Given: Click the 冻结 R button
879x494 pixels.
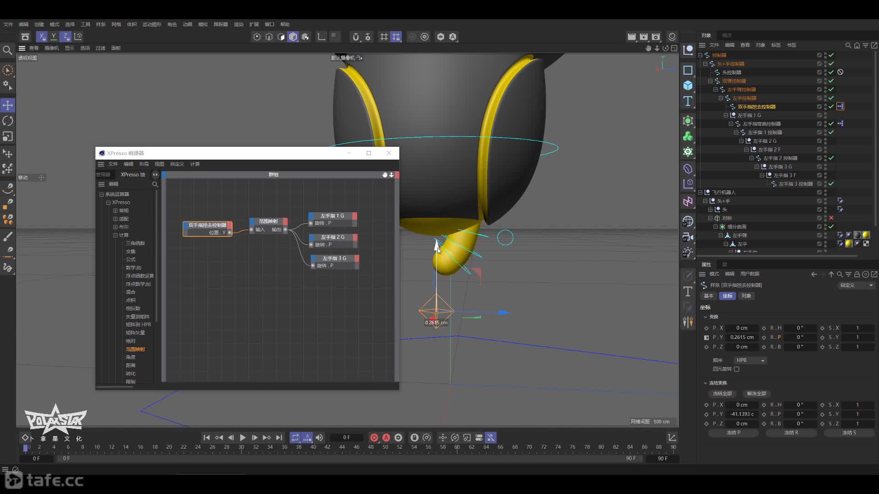Looking at the screenshot, I should click(791, 433).
